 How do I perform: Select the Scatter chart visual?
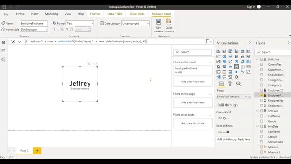pyautogui.click(x=231, y=61)
